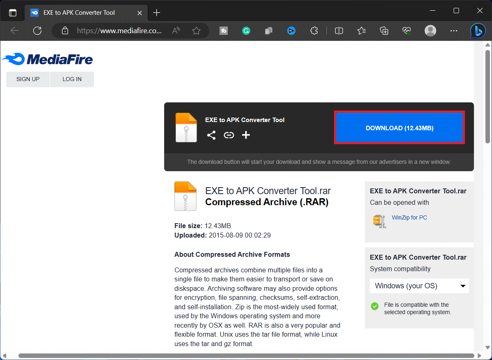Image resolution: width=492 pixels, height=360 pixels.
Task: Open the Bing Copilot sidebar icon
Action: pos(478,31)
